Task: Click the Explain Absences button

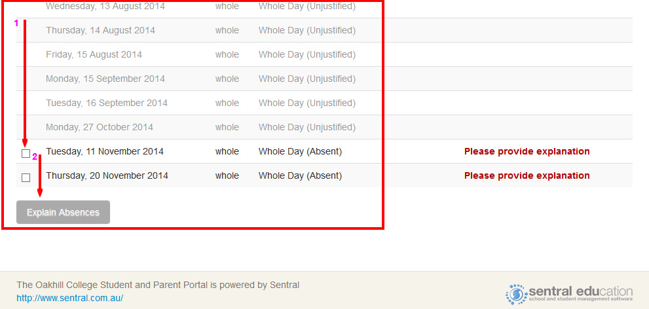Action: pyautogui.click(x=63, y=212)
